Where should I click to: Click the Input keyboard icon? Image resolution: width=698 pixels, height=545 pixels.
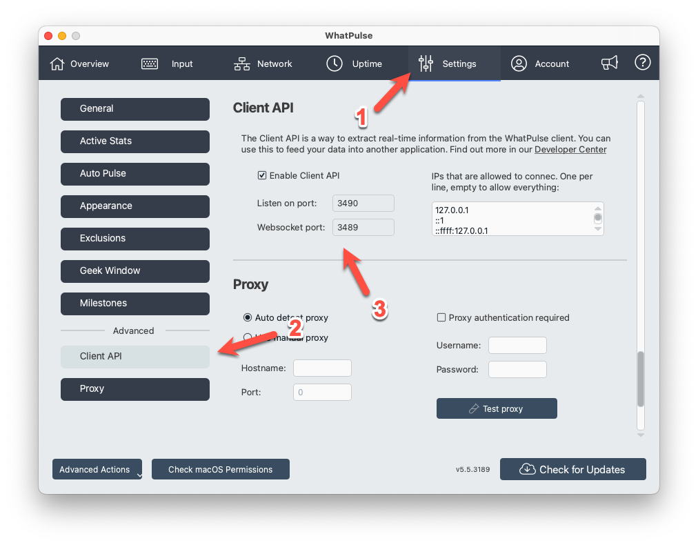[x=150, y=63]
